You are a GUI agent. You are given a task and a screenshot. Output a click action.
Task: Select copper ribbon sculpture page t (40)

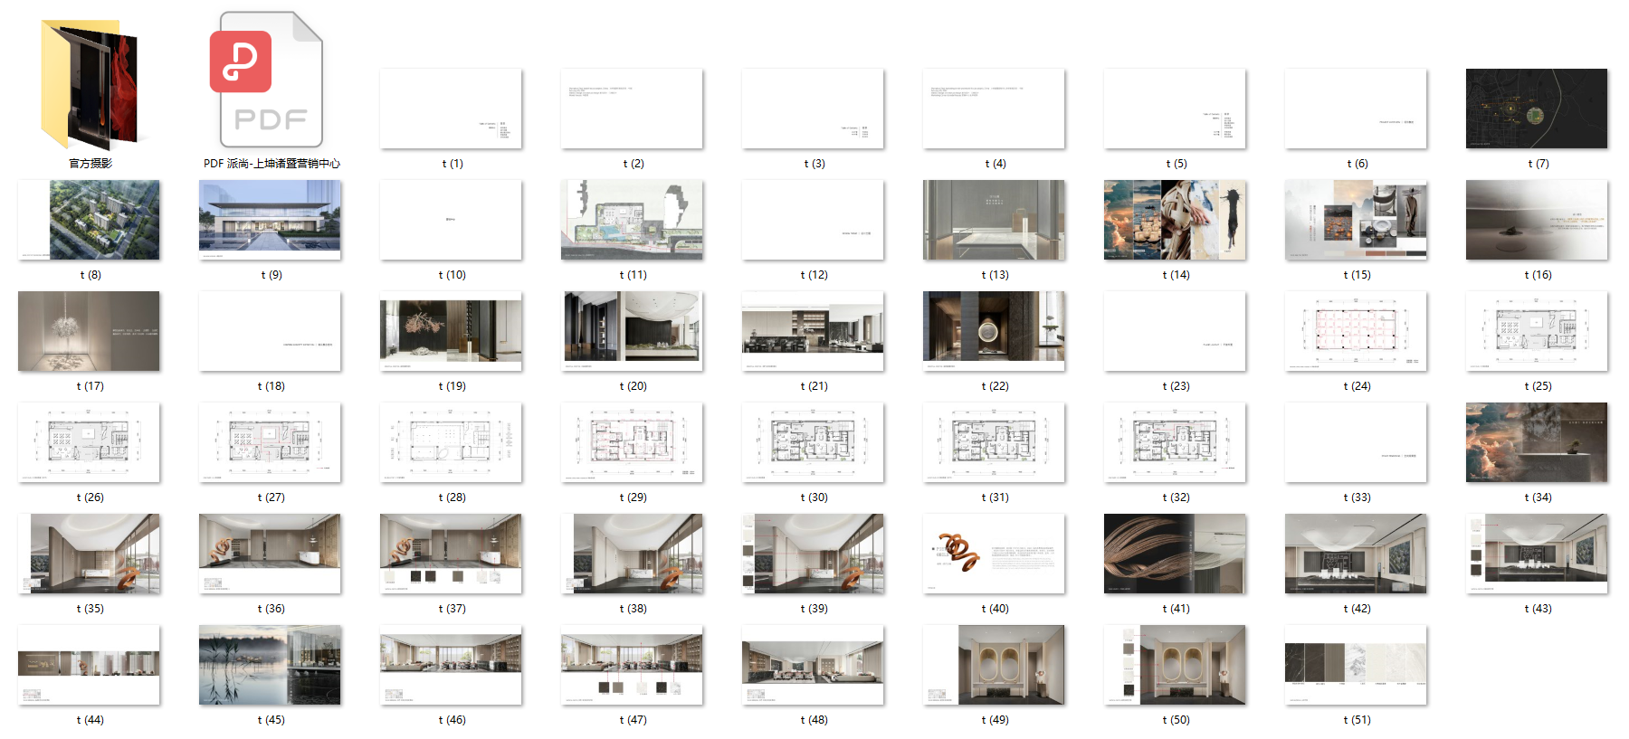994,554
